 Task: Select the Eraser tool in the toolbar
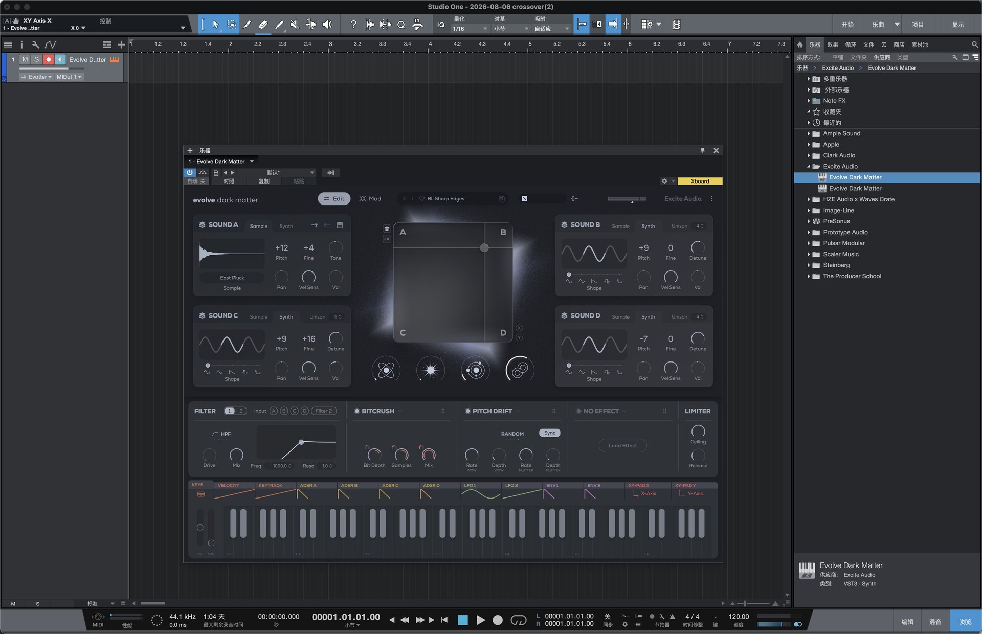(263, 24)
